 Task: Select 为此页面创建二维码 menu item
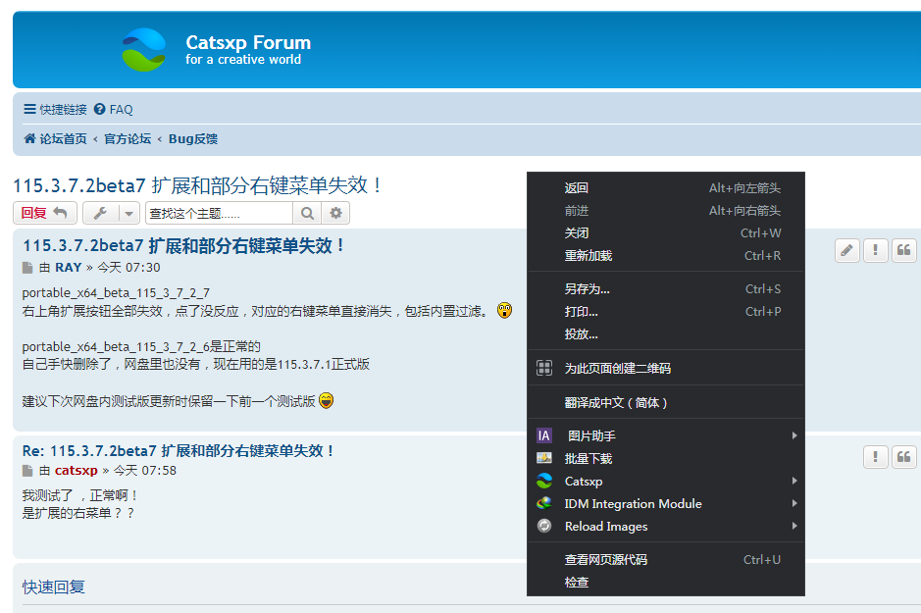pos(665,368)
